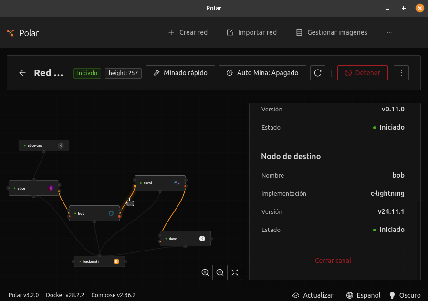Viewport: 428px width, 301px height.
Task: Select the dave node on the canvas
Action: 181,239
